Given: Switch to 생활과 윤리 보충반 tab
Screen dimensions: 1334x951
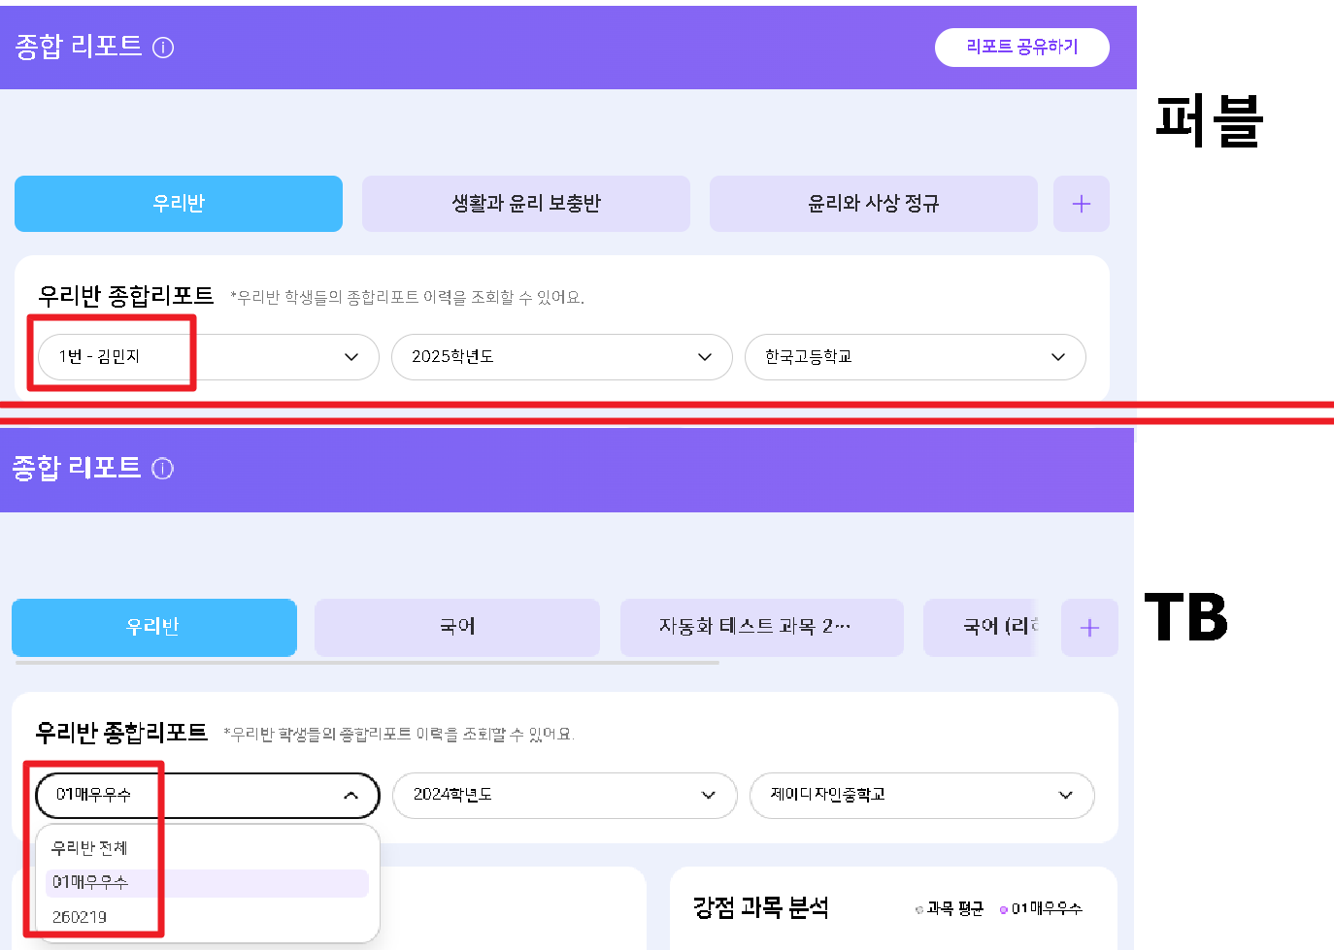Looking at the screenshot, I should [x=525, y=204].
